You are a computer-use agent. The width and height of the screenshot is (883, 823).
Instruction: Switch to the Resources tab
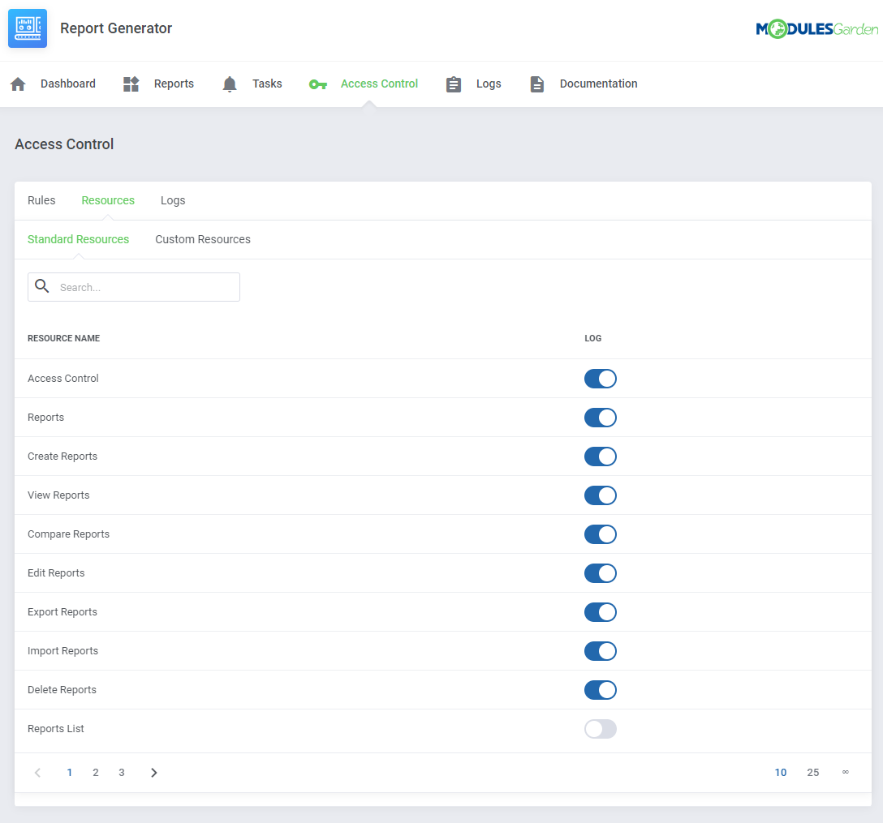tap(108, 200)
